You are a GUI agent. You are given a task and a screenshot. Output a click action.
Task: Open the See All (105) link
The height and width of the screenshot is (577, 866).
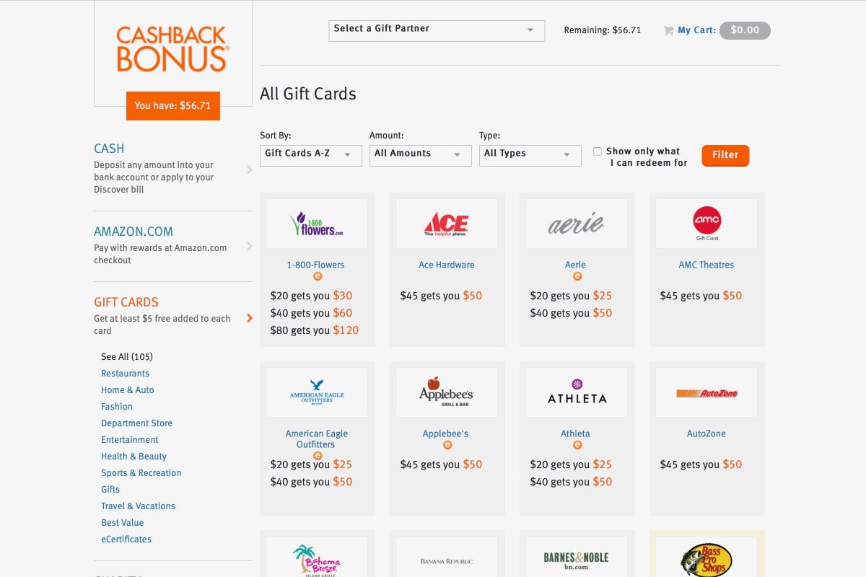(126, 356)
